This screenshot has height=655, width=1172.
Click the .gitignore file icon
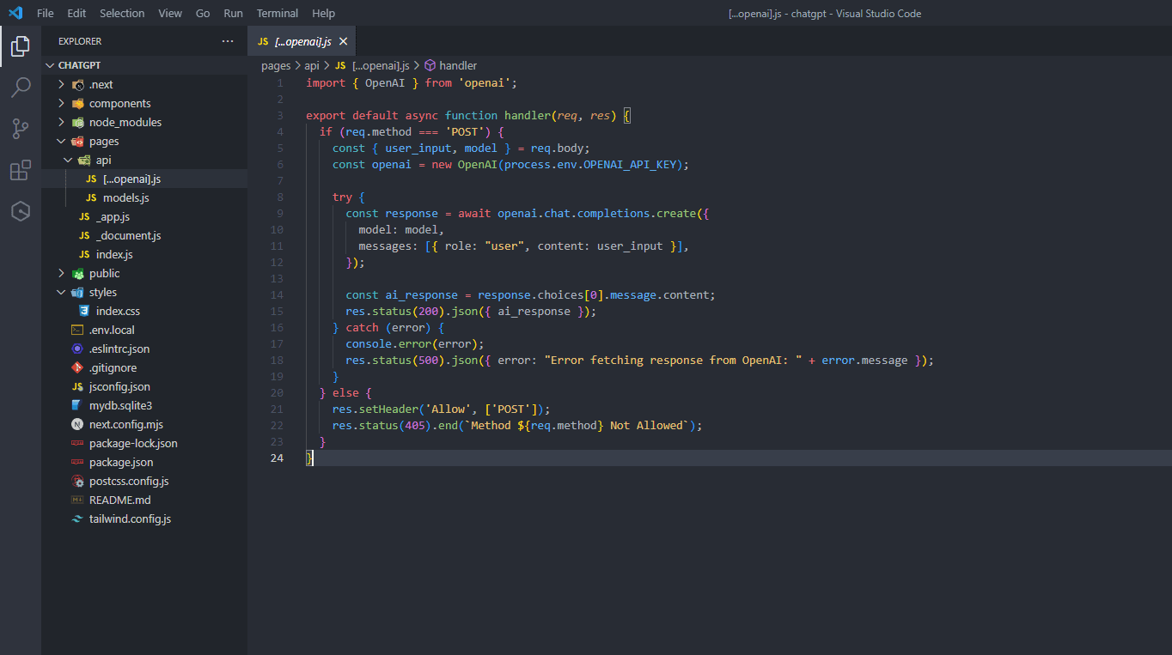pyautogui.click(x=77, y=367)
